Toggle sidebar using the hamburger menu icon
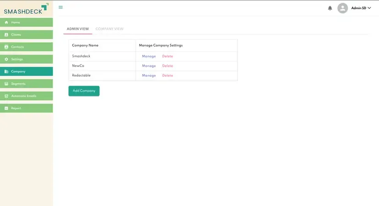The width and height of the screenshot is (379, 206). coord(60,7)
